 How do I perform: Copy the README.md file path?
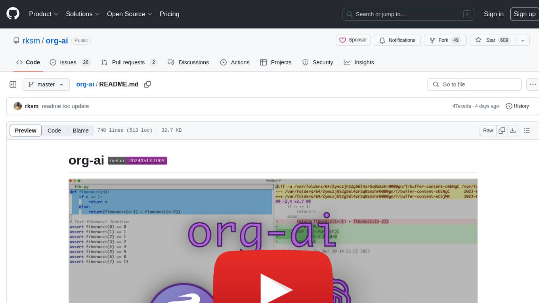pyautogui.click(x=147, y=84)
